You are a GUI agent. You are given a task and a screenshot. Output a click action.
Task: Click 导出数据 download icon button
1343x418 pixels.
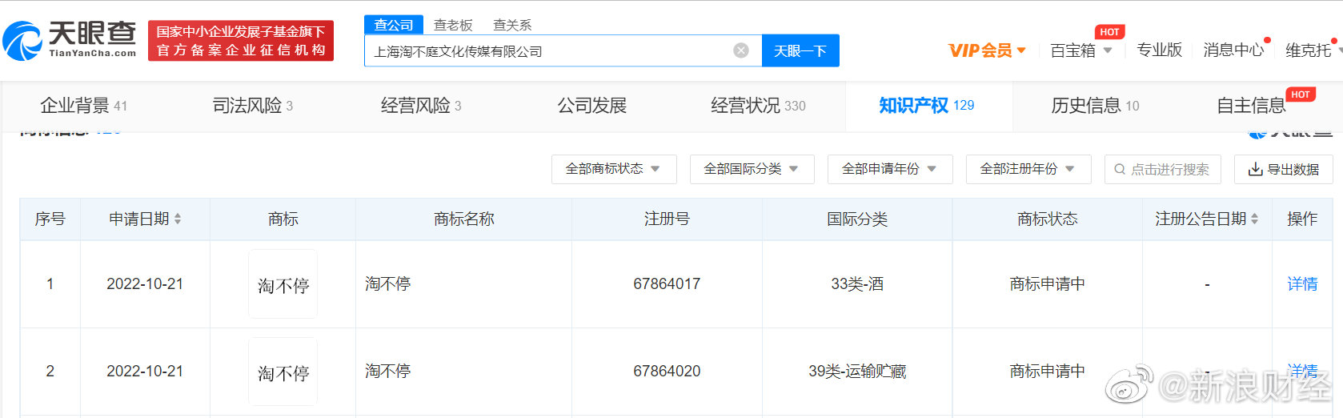point(1283,169)
